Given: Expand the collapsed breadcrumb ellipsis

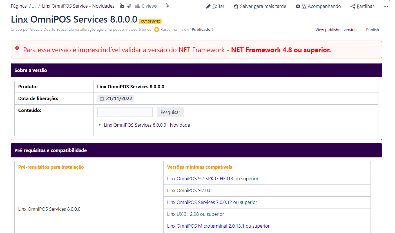Looking at the screenshot, I should 34,6.
